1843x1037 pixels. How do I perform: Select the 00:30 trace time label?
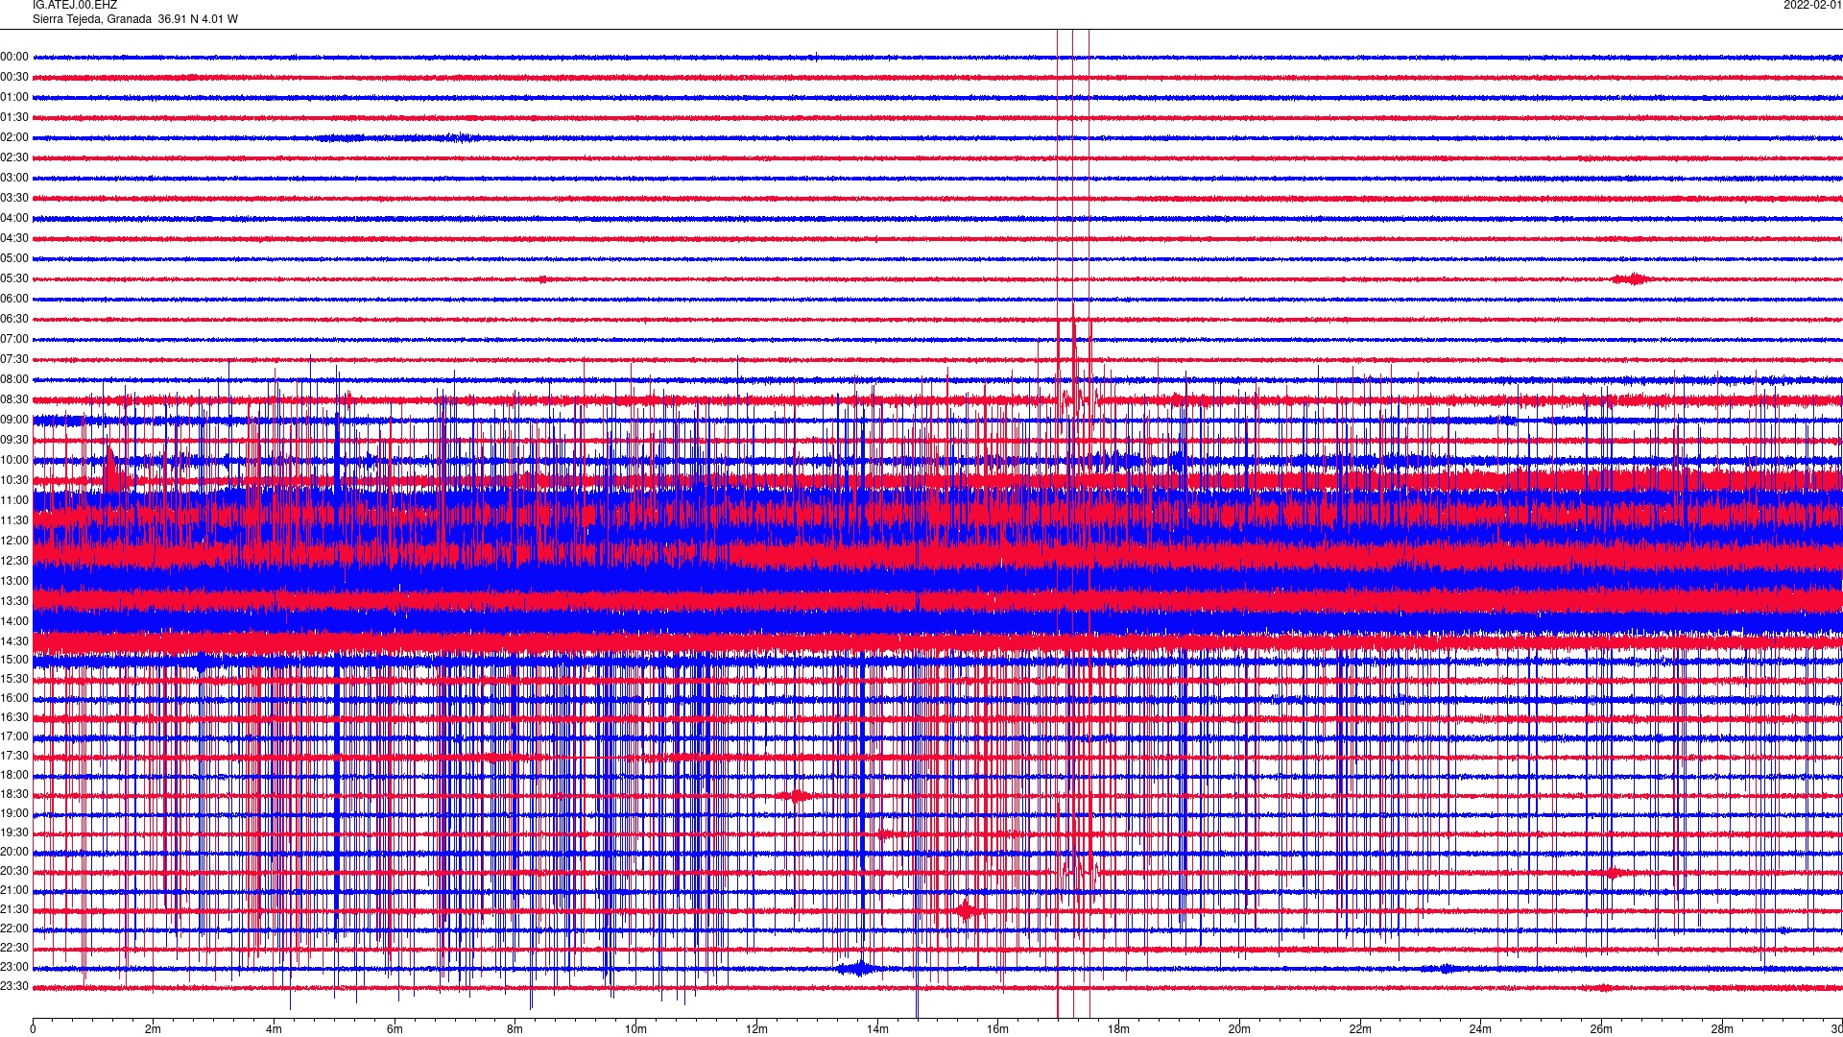(14, 78)
